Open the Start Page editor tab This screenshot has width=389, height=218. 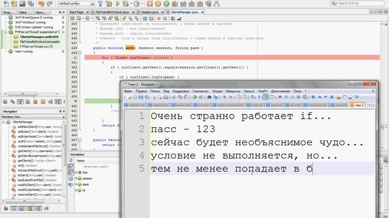[76, 12]
